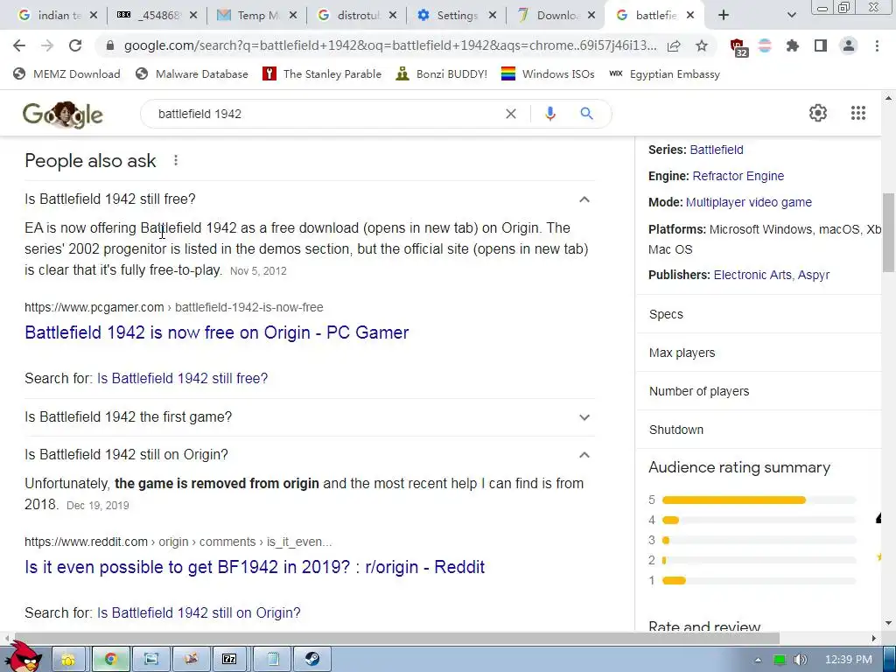Open the Extensions puzzle piece menu
896x672 pixels.
793,45
